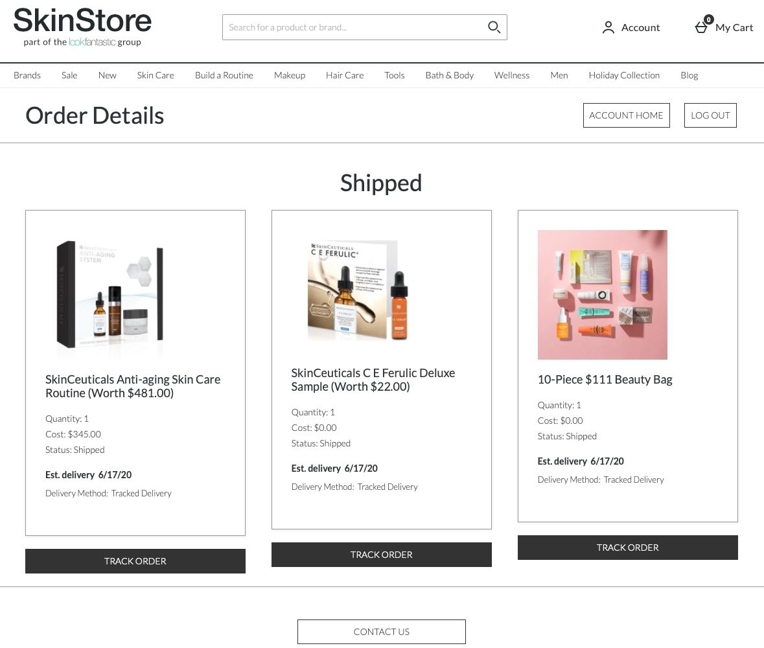764x648 pixels.
Task: Click the search product or brand field
Action: point(364,27)
